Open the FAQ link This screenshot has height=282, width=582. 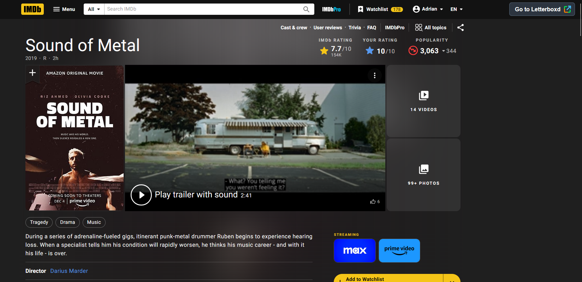(x=372, y=27)
